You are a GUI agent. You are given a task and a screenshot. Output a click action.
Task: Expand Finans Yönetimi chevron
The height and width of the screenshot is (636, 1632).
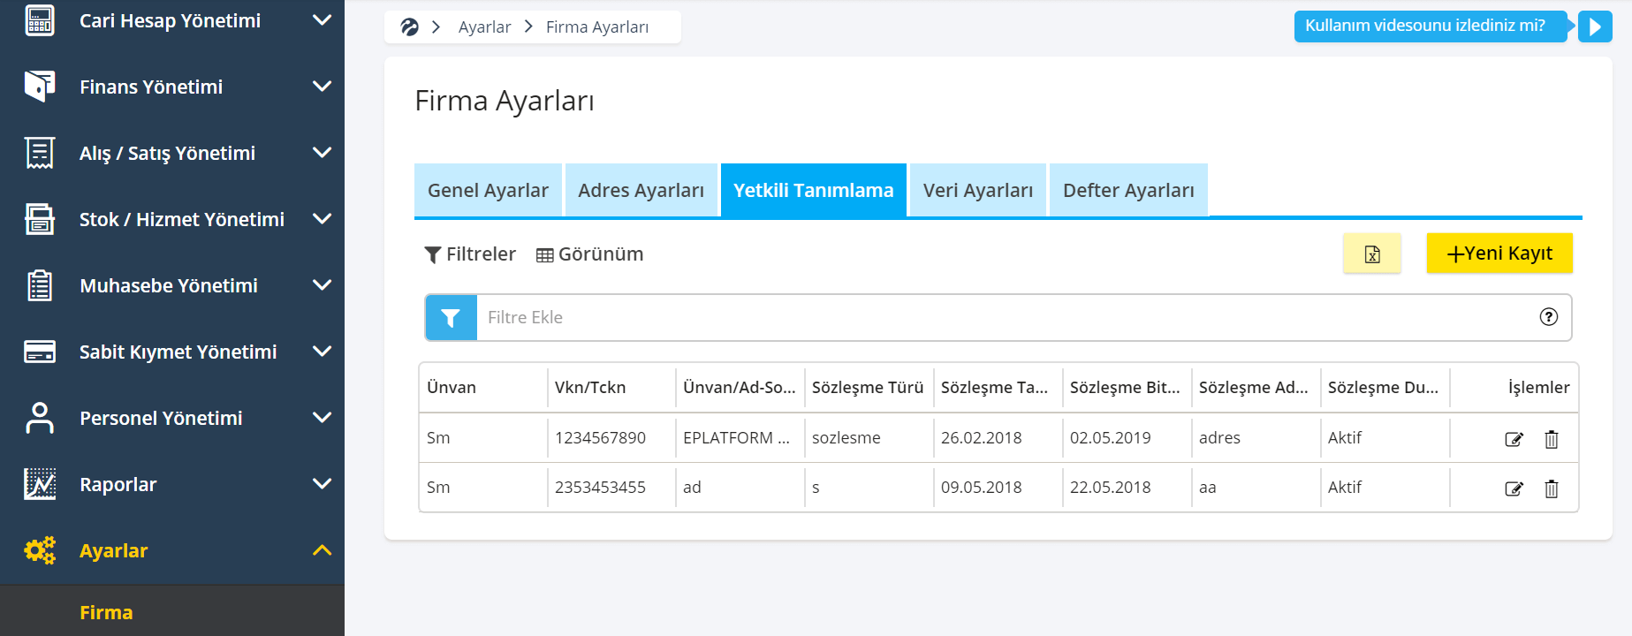tap(323, 86)
